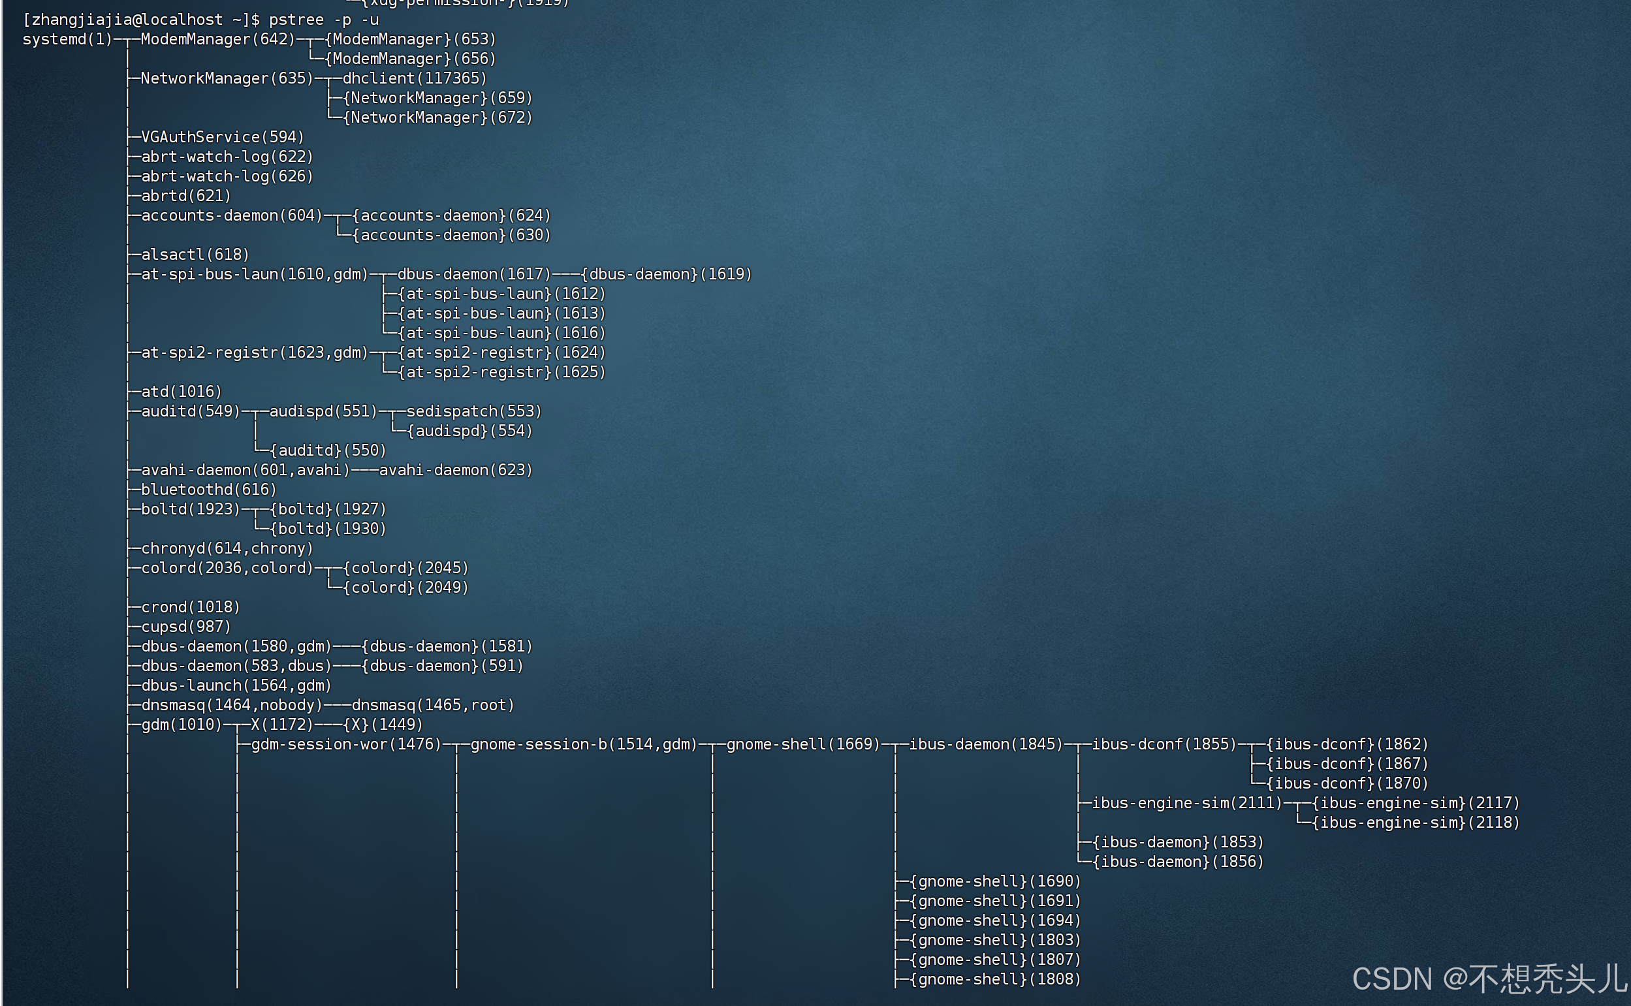Click the pstree -p -u command text
This screenshot has width=1631, height=1006.
323,20
